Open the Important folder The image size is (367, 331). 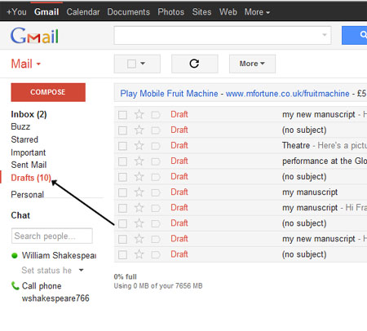29,152
